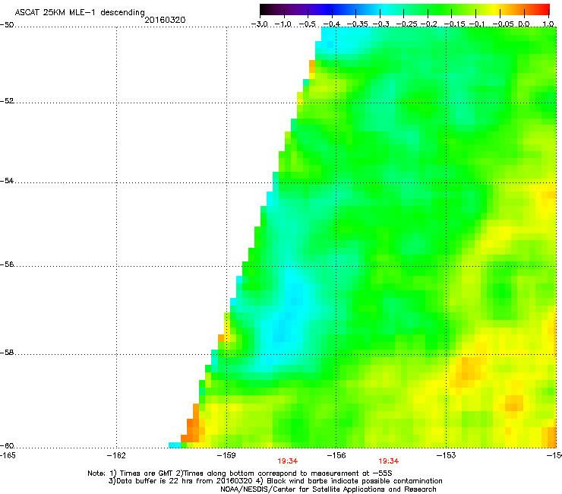Click the -0.3 color bar label
Viewport: 562px width, 494px height.
(x=380, y=24)
